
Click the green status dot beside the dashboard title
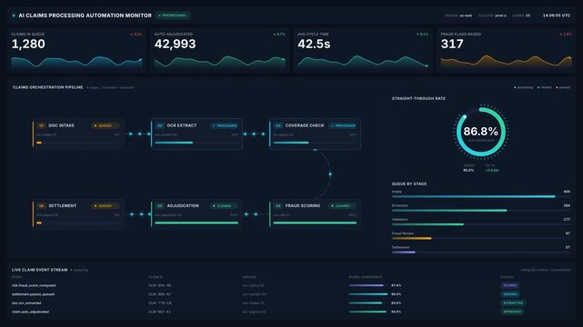pyautogui.click(x=14, y=15)
